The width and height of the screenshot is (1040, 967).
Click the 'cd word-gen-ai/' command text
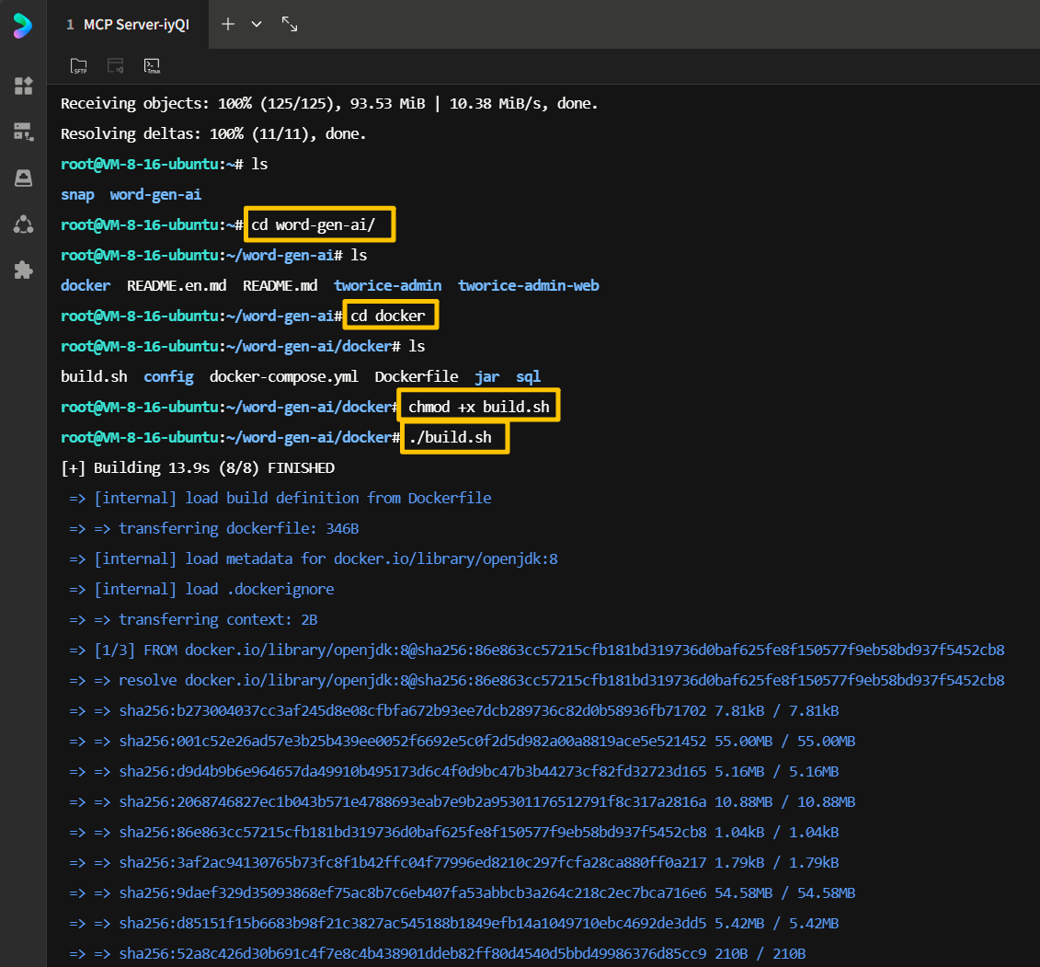point(313,225)
